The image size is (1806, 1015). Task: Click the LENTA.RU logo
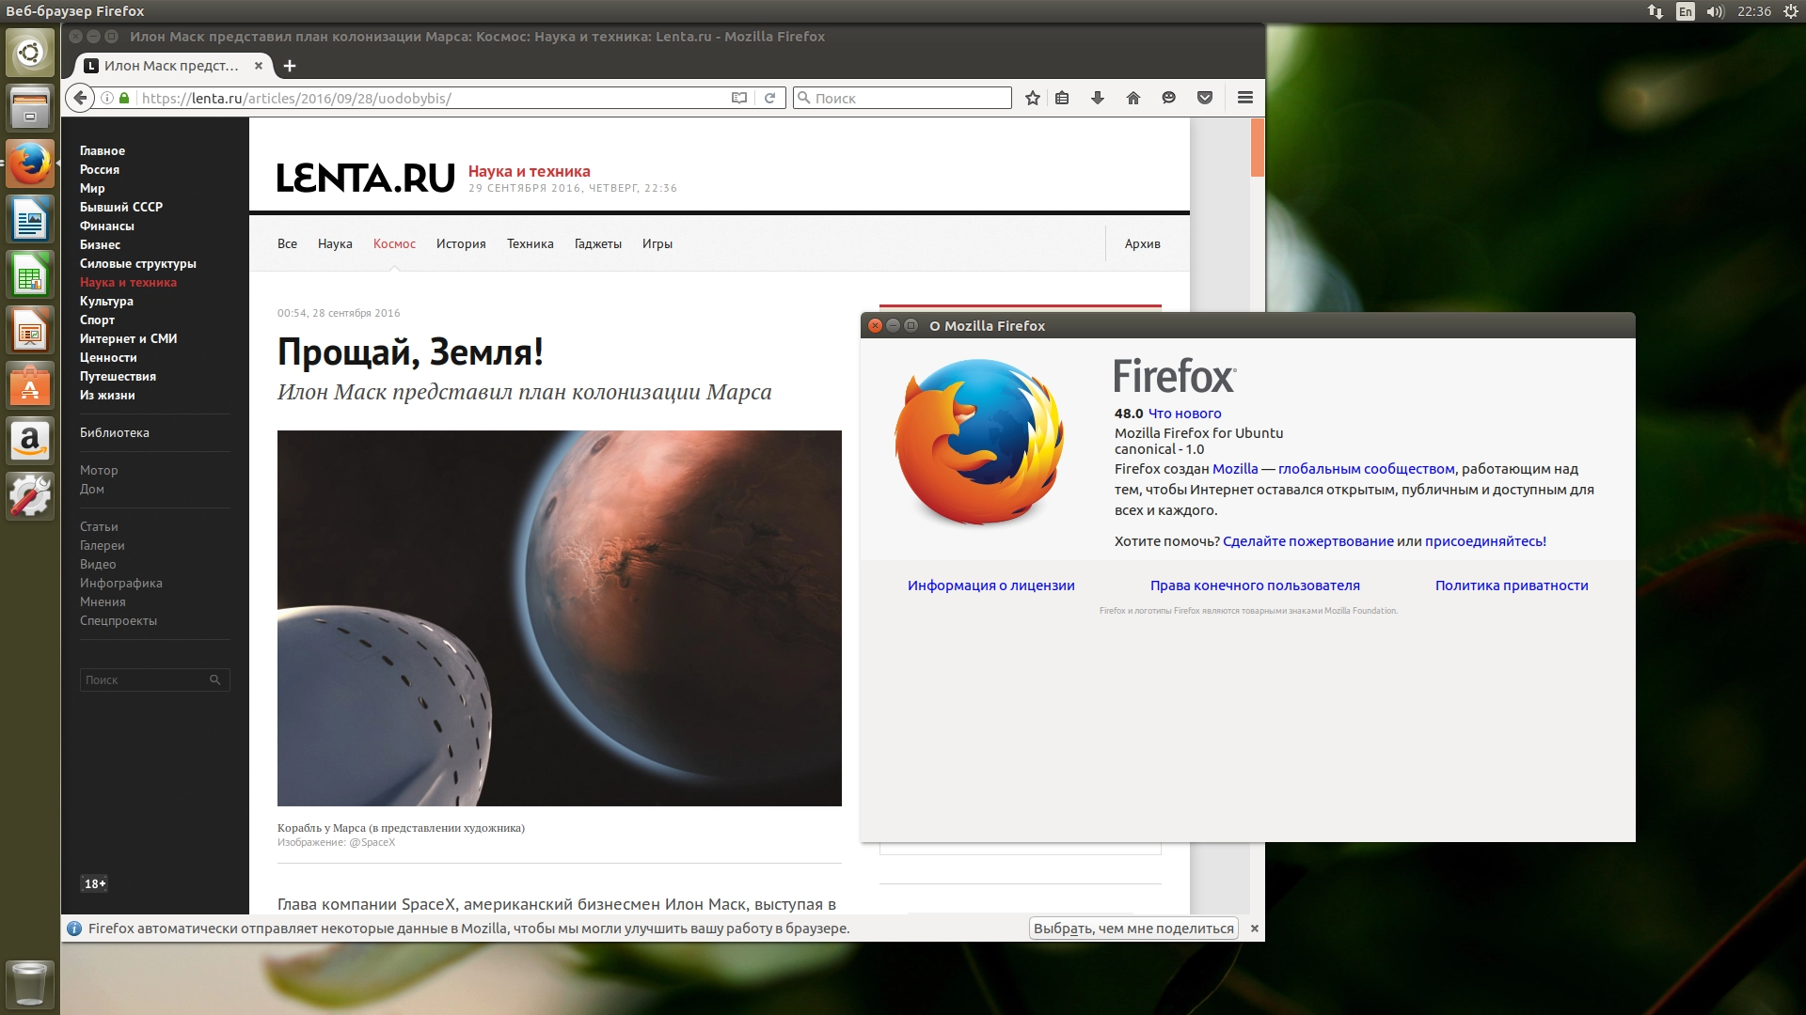click(x=366, y=178)
